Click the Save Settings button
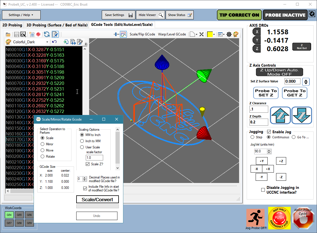This screenshot has height=233, width=317. tap(119, 15)
